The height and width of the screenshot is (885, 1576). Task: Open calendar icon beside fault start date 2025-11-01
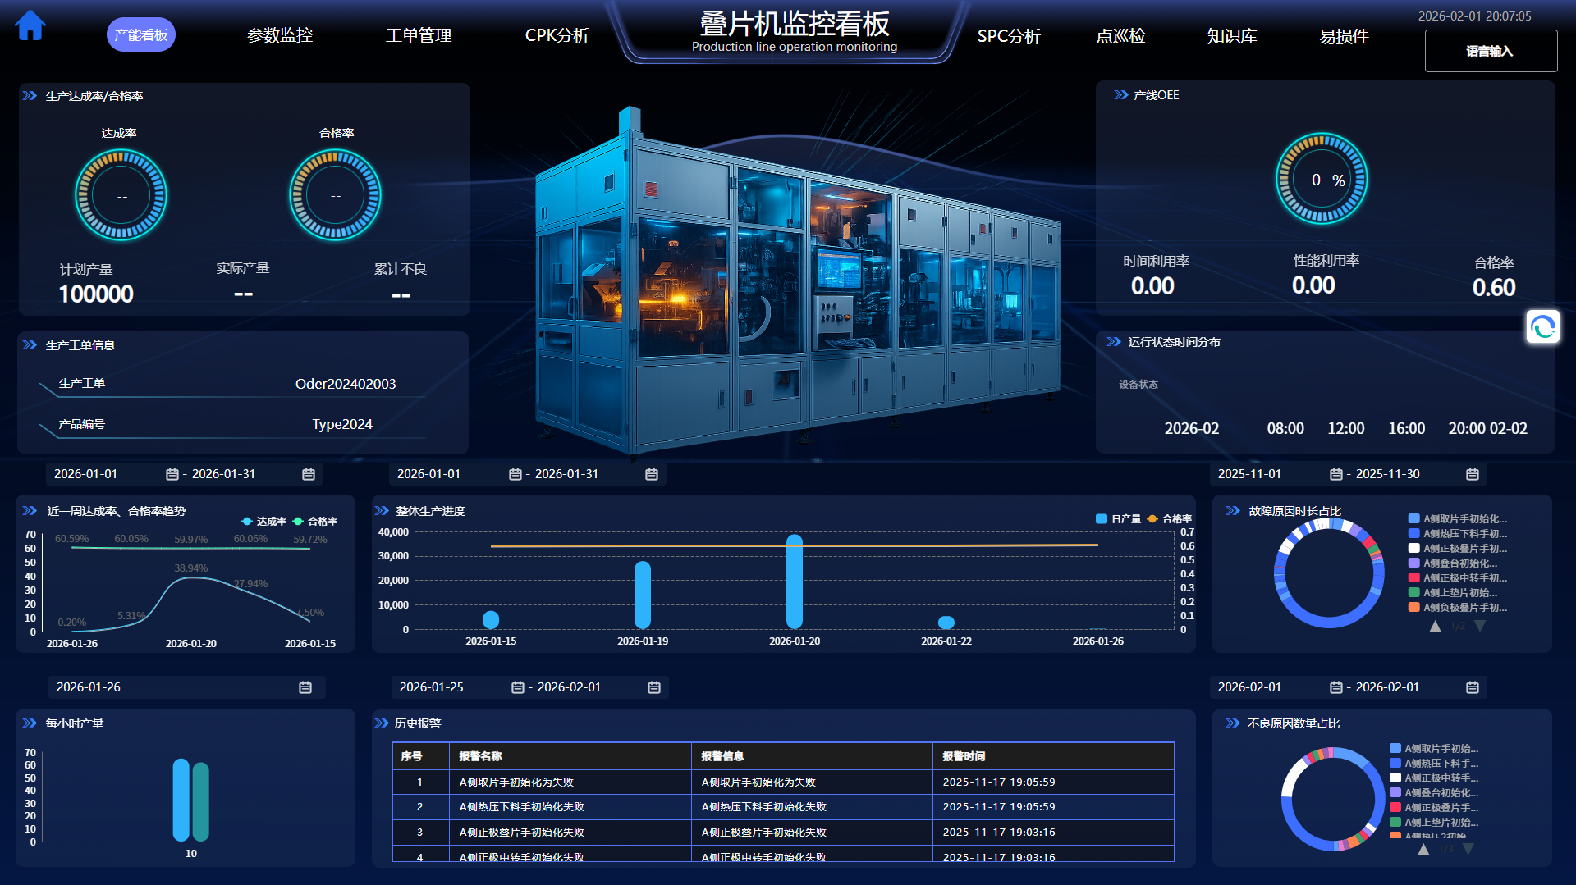pyautogui.click(x=1335, y=474)
